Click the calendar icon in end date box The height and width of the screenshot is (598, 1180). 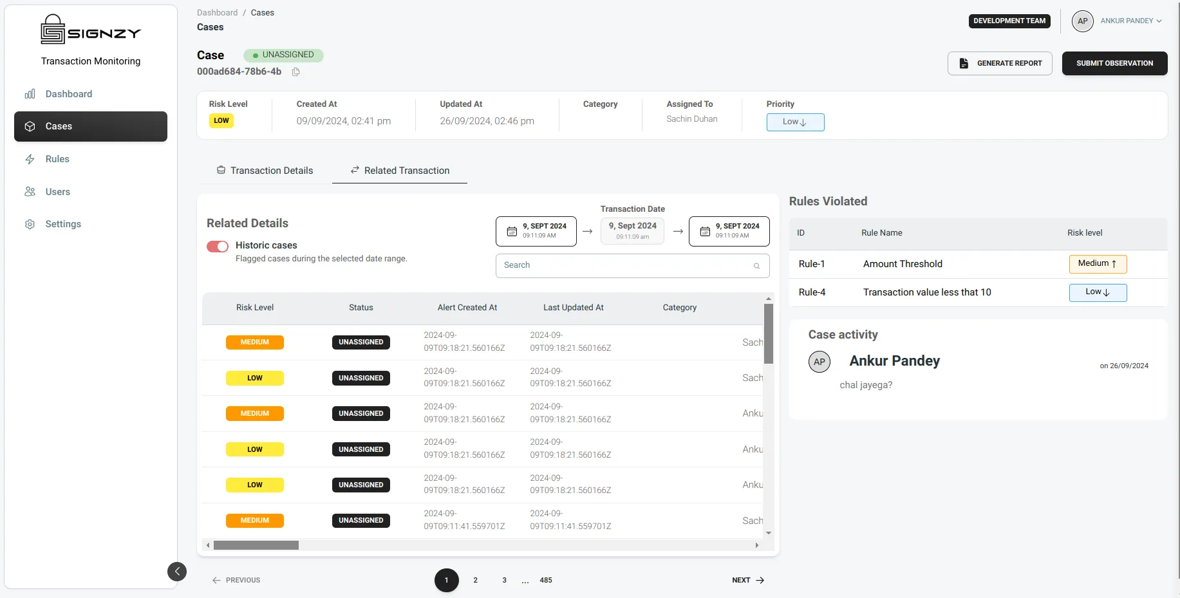[705, 231]
